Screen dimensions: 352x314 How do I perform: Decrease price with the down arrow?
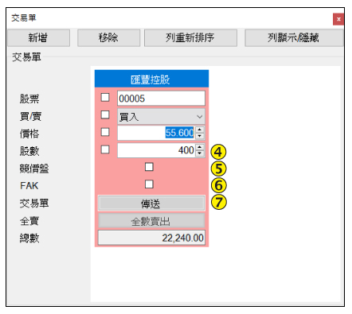[x=200, y=136]
